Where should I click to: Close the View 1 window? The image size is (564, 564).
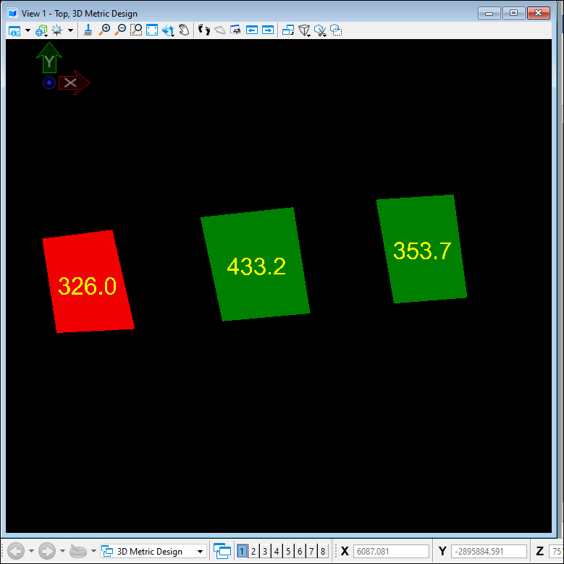(539, 13)
